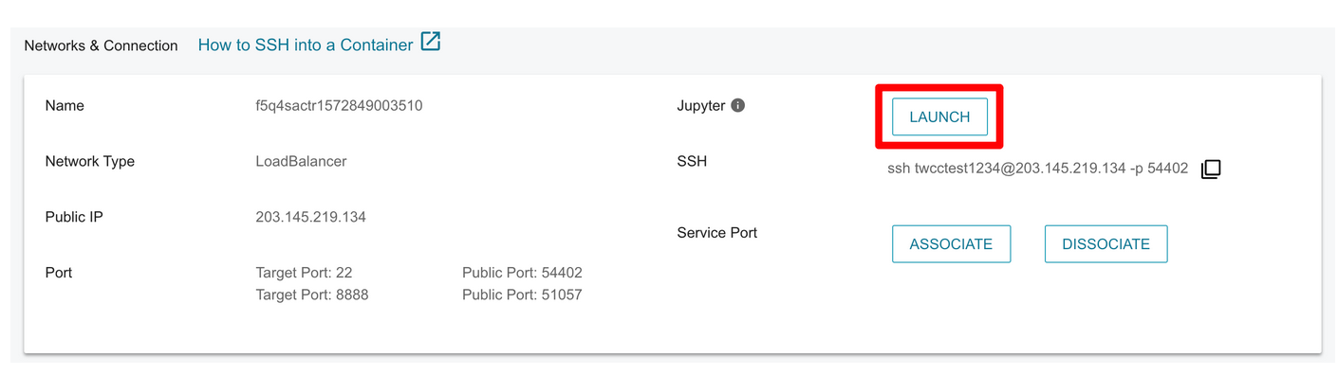1338x375 pixels.
Task: Click the DISSOCIATE service port button
Action: pos(1106,244)
